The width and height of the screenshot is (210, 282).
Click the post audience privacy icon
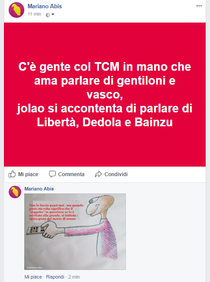click(x=48, y=15)
